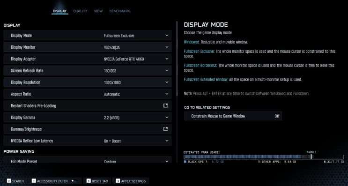Open the Aspect Ratio dropdown
Image resolution: width=348 pixels, height=186 pixels.
point(167,94)
